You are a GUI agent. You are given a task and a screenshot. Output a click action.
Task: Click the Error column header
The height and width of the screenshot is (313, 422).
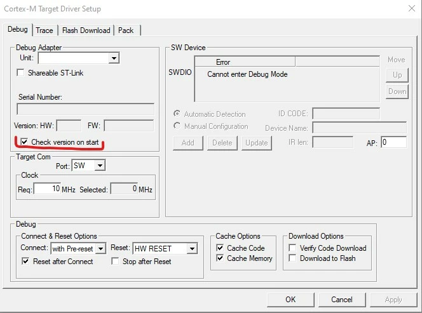[245, 62]
